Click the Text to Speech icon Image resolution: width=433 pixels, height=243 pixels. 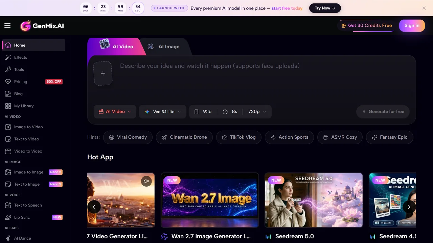[x=8, y=205]
